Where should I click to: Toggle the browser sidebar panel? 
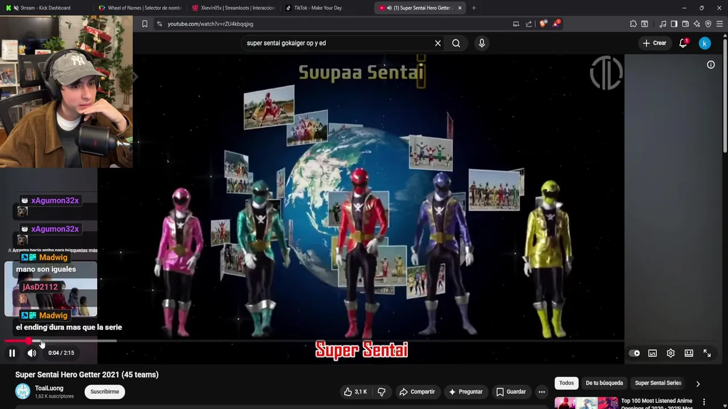[x=674, y=24]
